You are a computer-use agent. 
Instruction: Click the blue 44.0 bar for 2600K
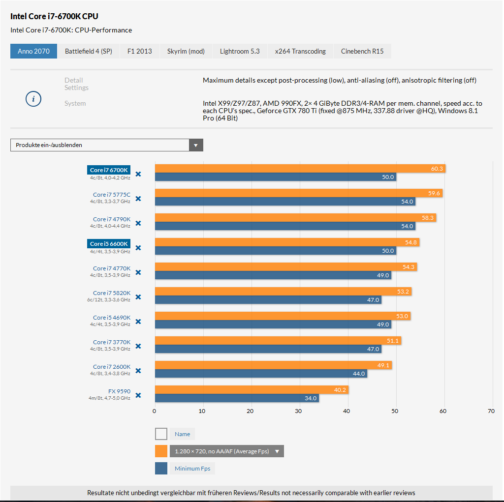coord(261,374)
